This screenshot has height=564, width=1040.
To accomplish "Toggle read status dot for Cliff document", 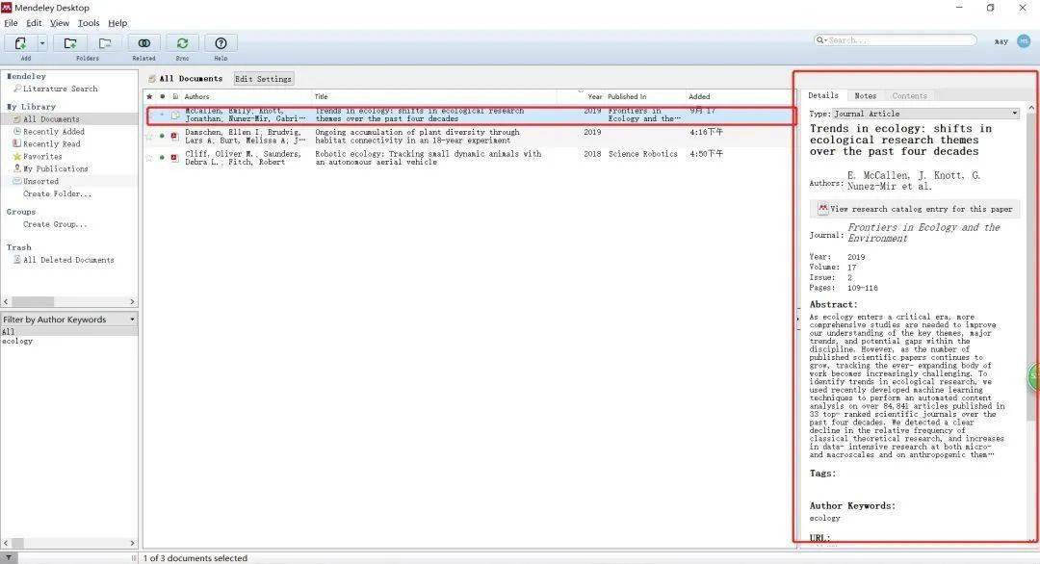I will (x=163, y=158).
